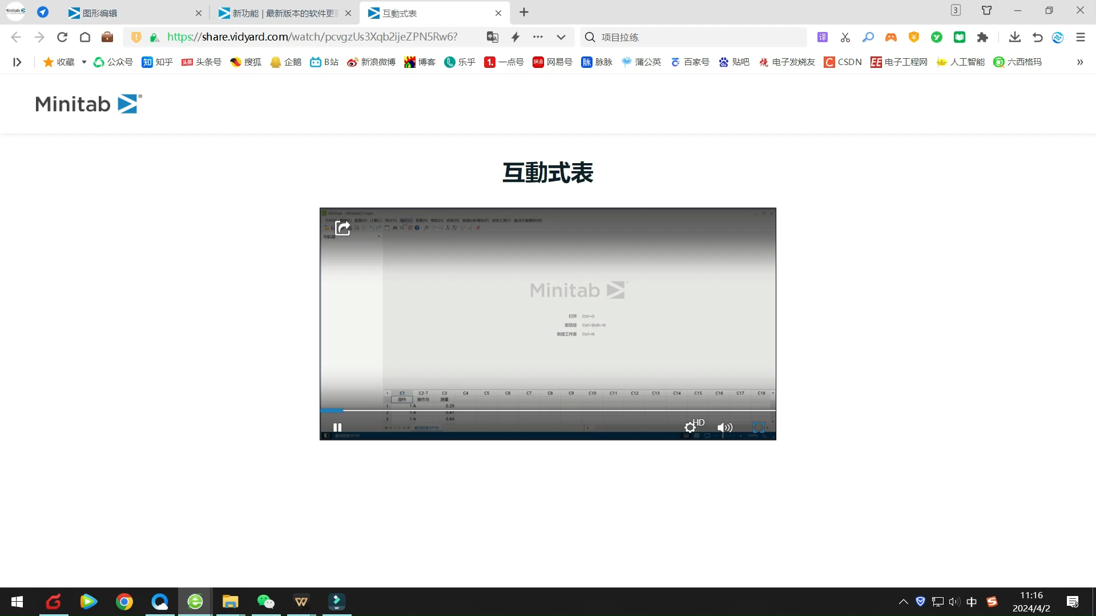The height and width of the screenshot is (616, 1096).
Task: Close the 图形编辑 tab
Action: 199,13
